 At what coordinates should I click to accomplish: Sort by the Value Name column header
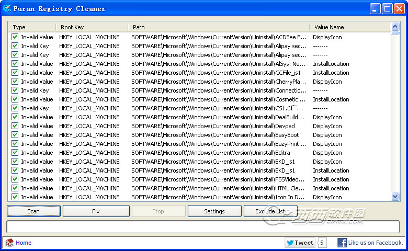click(x=350, y=27)
